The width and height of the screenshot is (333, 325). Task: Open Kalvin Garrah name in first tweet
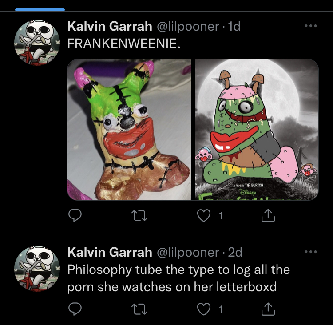[x=110, y=26]
